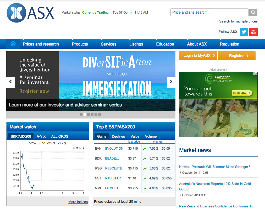
Task: Click Book Now on Europcar ad
Action: (242, 93)
